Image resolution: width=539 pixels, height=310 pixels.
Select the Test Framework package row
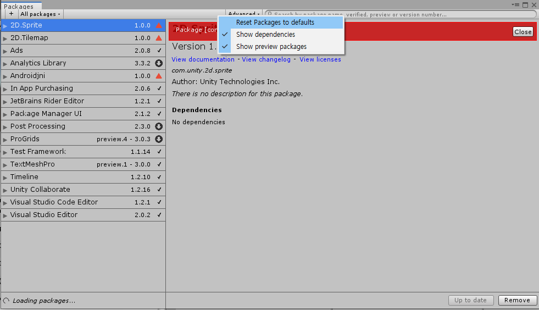(83, 152)
